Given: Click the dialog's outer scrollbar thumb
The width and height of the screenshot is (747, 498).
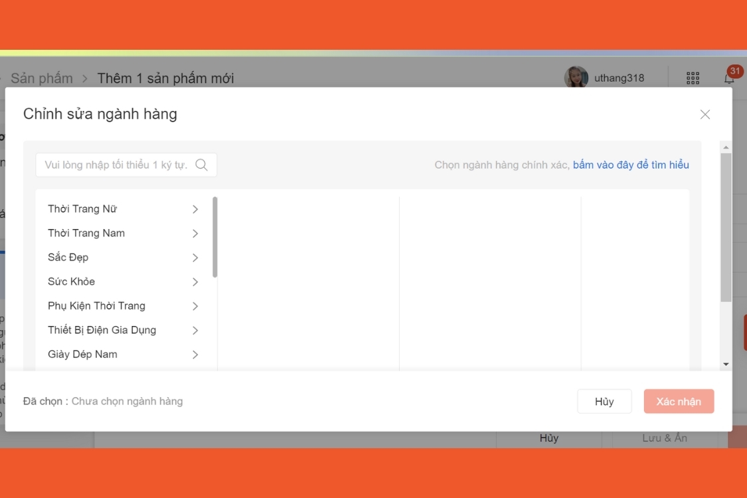Looking at the screenshot, I should point(726,228).
